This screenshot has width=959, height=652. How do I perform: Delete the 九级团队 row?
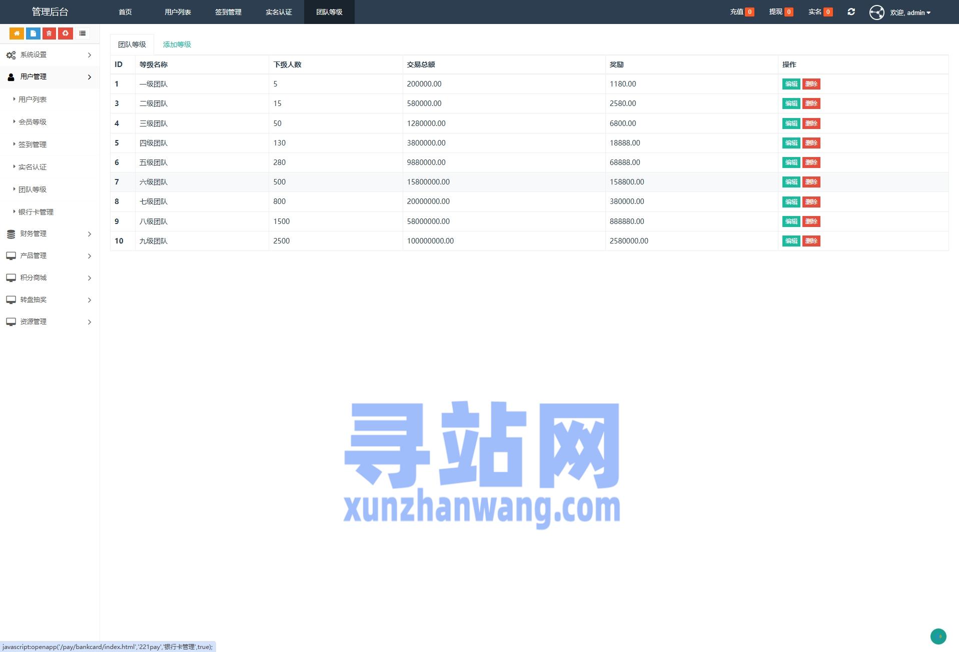[811, 241]
